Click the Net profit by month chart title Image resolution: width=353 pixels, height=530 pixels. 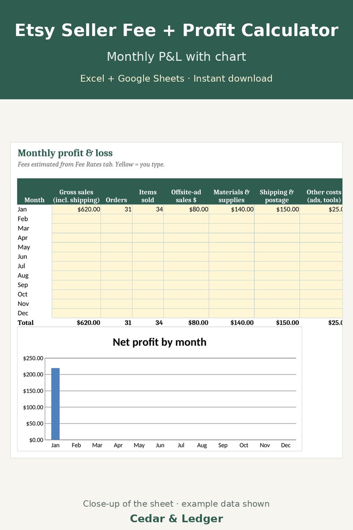click(x=159, y=342)
